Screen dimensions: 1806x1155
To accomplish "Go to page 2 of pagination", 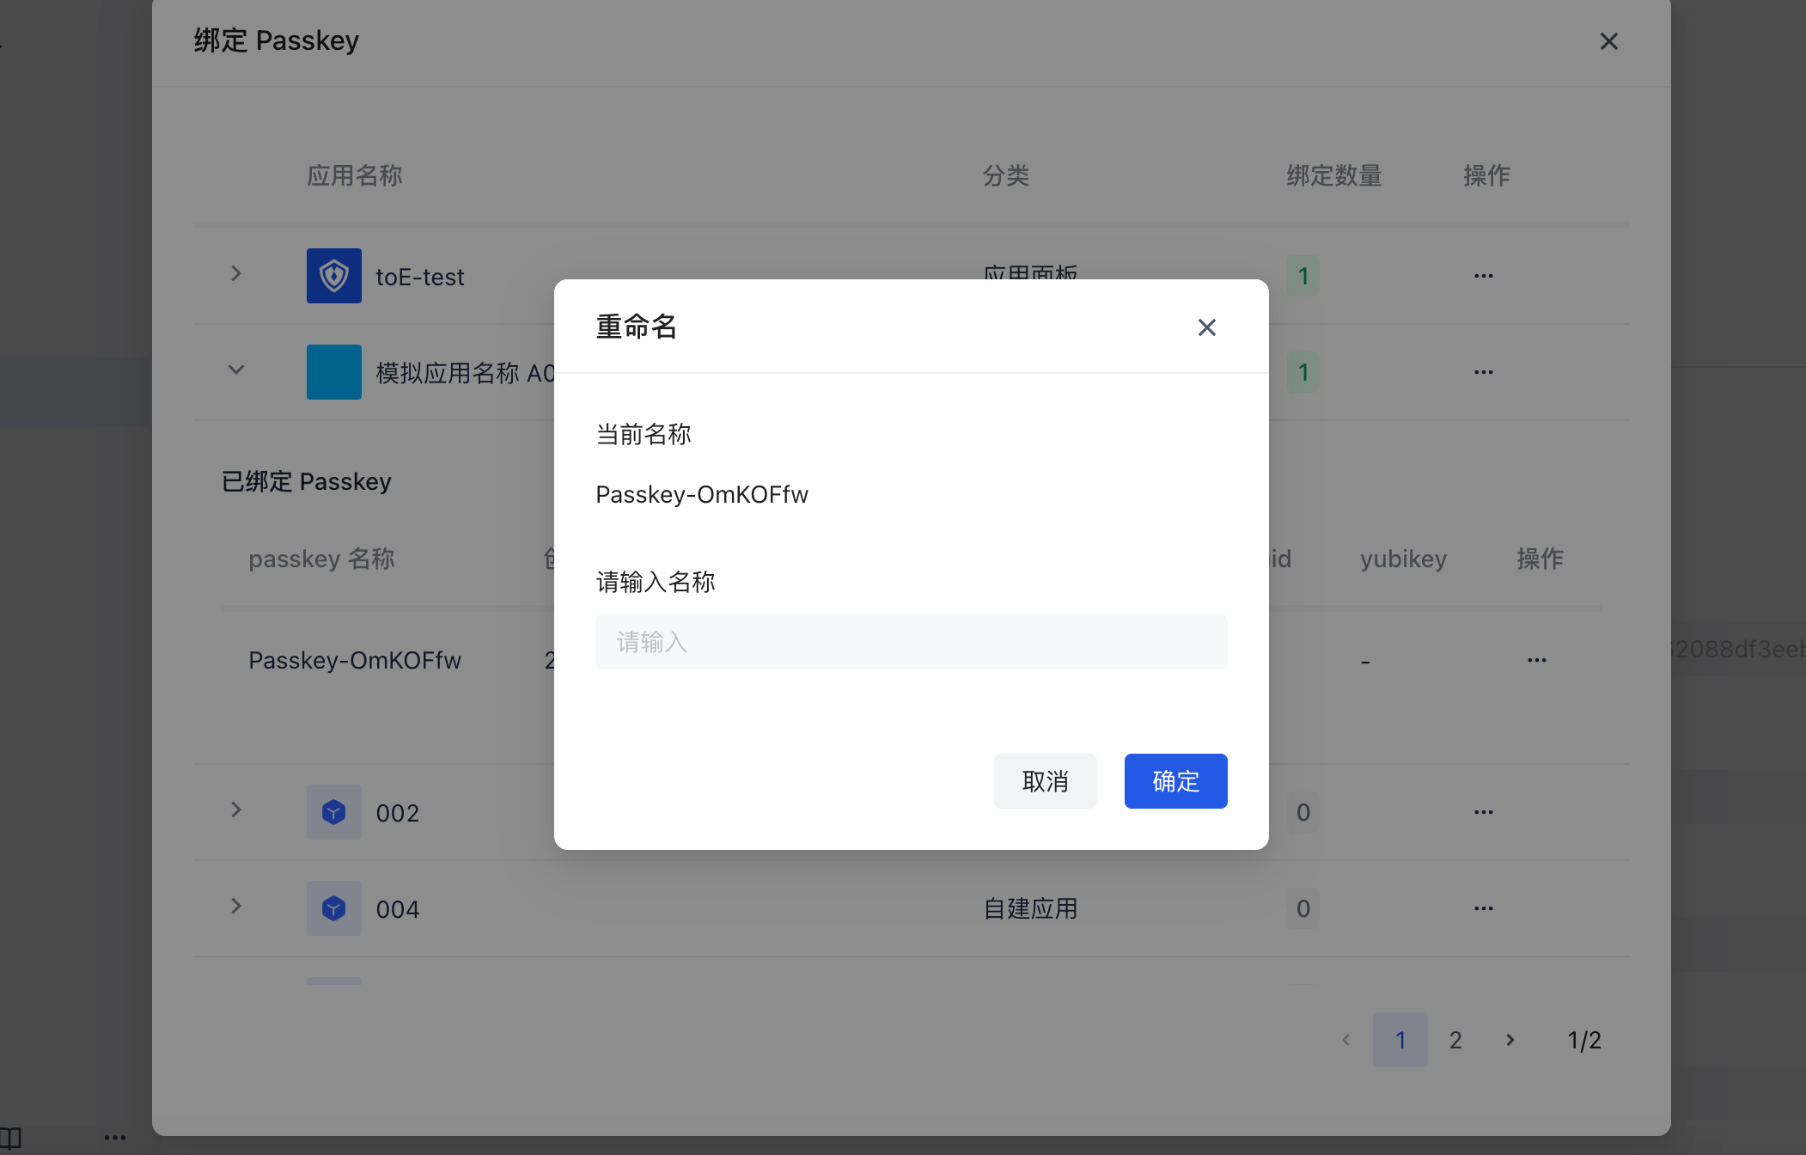I will click(1455, 1040).
